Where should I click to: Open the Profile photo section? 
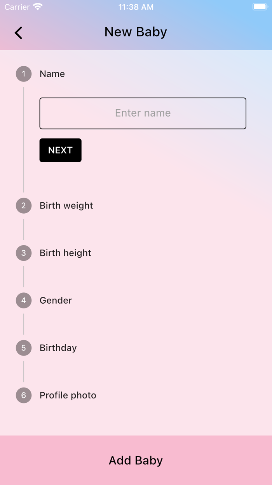coord(68,395)
